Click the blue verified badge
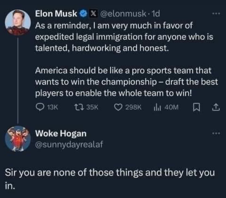This screenshot has width=226, height=198. (x=83, y=14)
